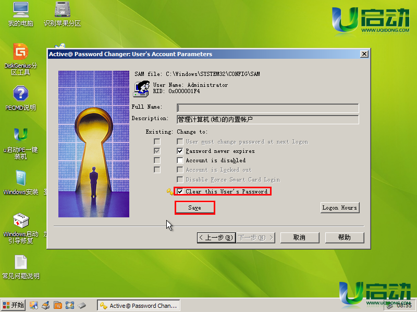Screen dimensions: 417x312
Task: Focus the Full Name input field
Action: pos(268,108)
